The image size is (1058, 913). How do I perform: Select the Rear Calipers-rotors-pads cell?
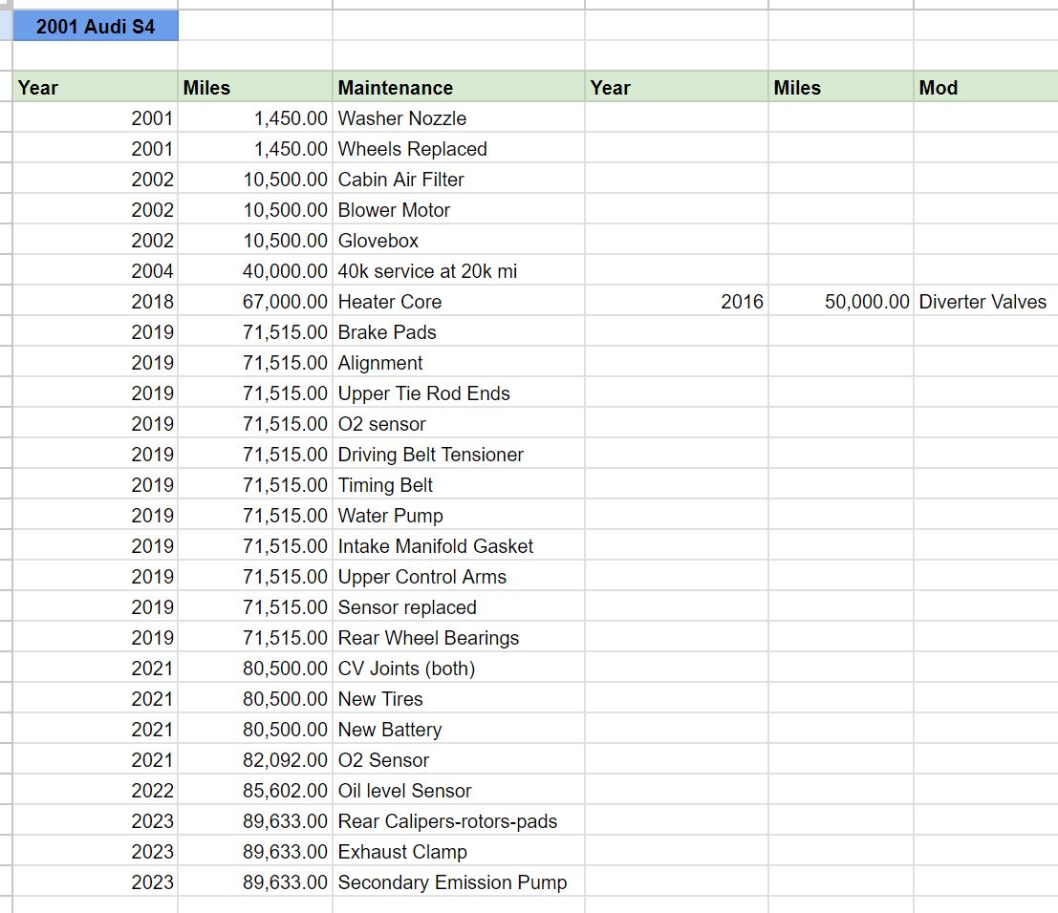pyautogui.click(x=459, y=821)
